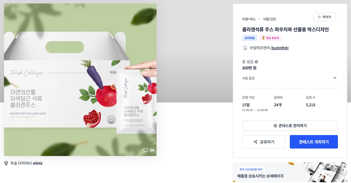Click the trophy icon beside 우승 디자이너
Viewport: 351px width, 183px height.
click(x=6, y=163)
